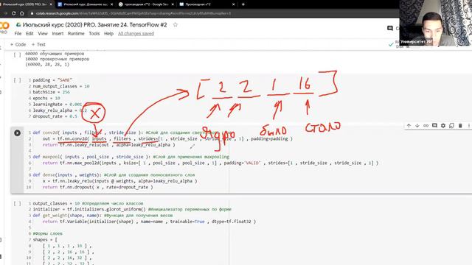This screenshot has width=472, height=265.
Task: Go to browser home page
Action: [x=22, y=13]
